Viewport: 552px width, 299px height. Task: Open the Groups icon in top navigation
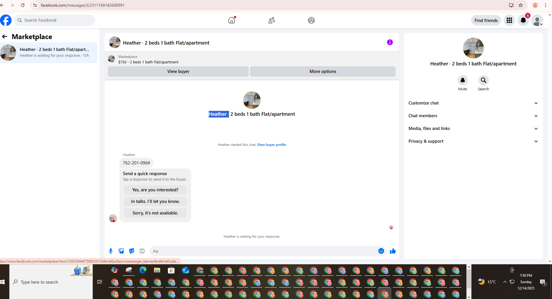pyautogui.click(x=311, y=20)
